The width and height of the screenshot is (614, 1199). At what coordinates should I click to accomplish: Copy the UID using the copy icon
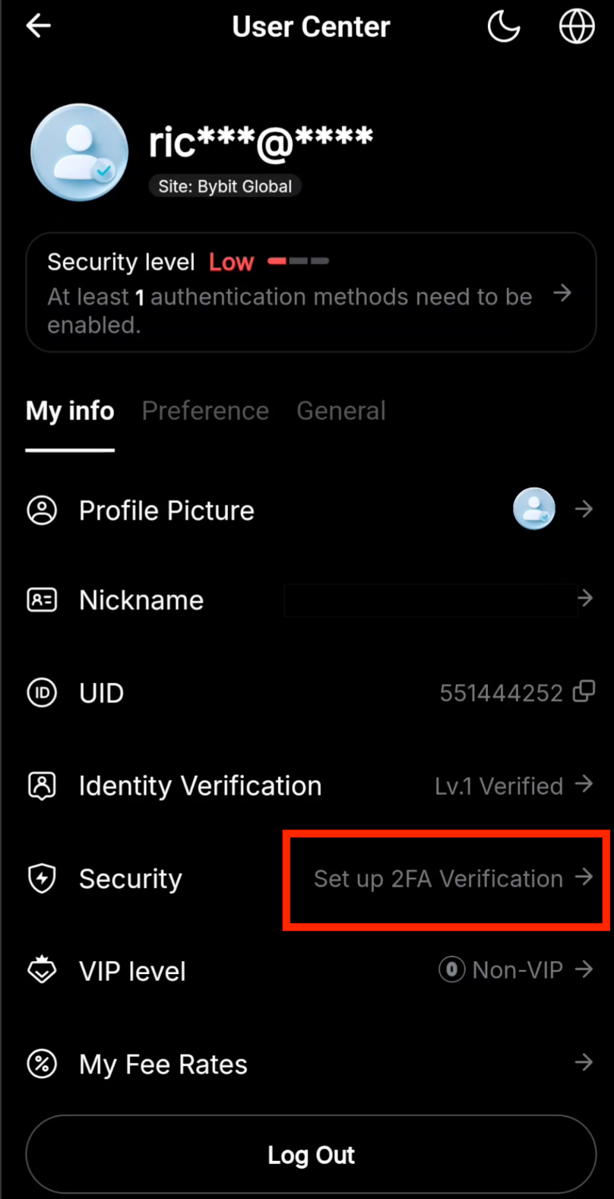583,691
